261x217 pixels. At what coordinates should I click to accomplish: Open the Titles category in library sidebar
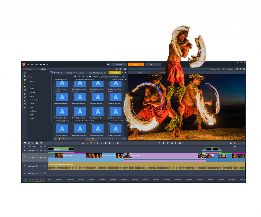pos(25,94)
